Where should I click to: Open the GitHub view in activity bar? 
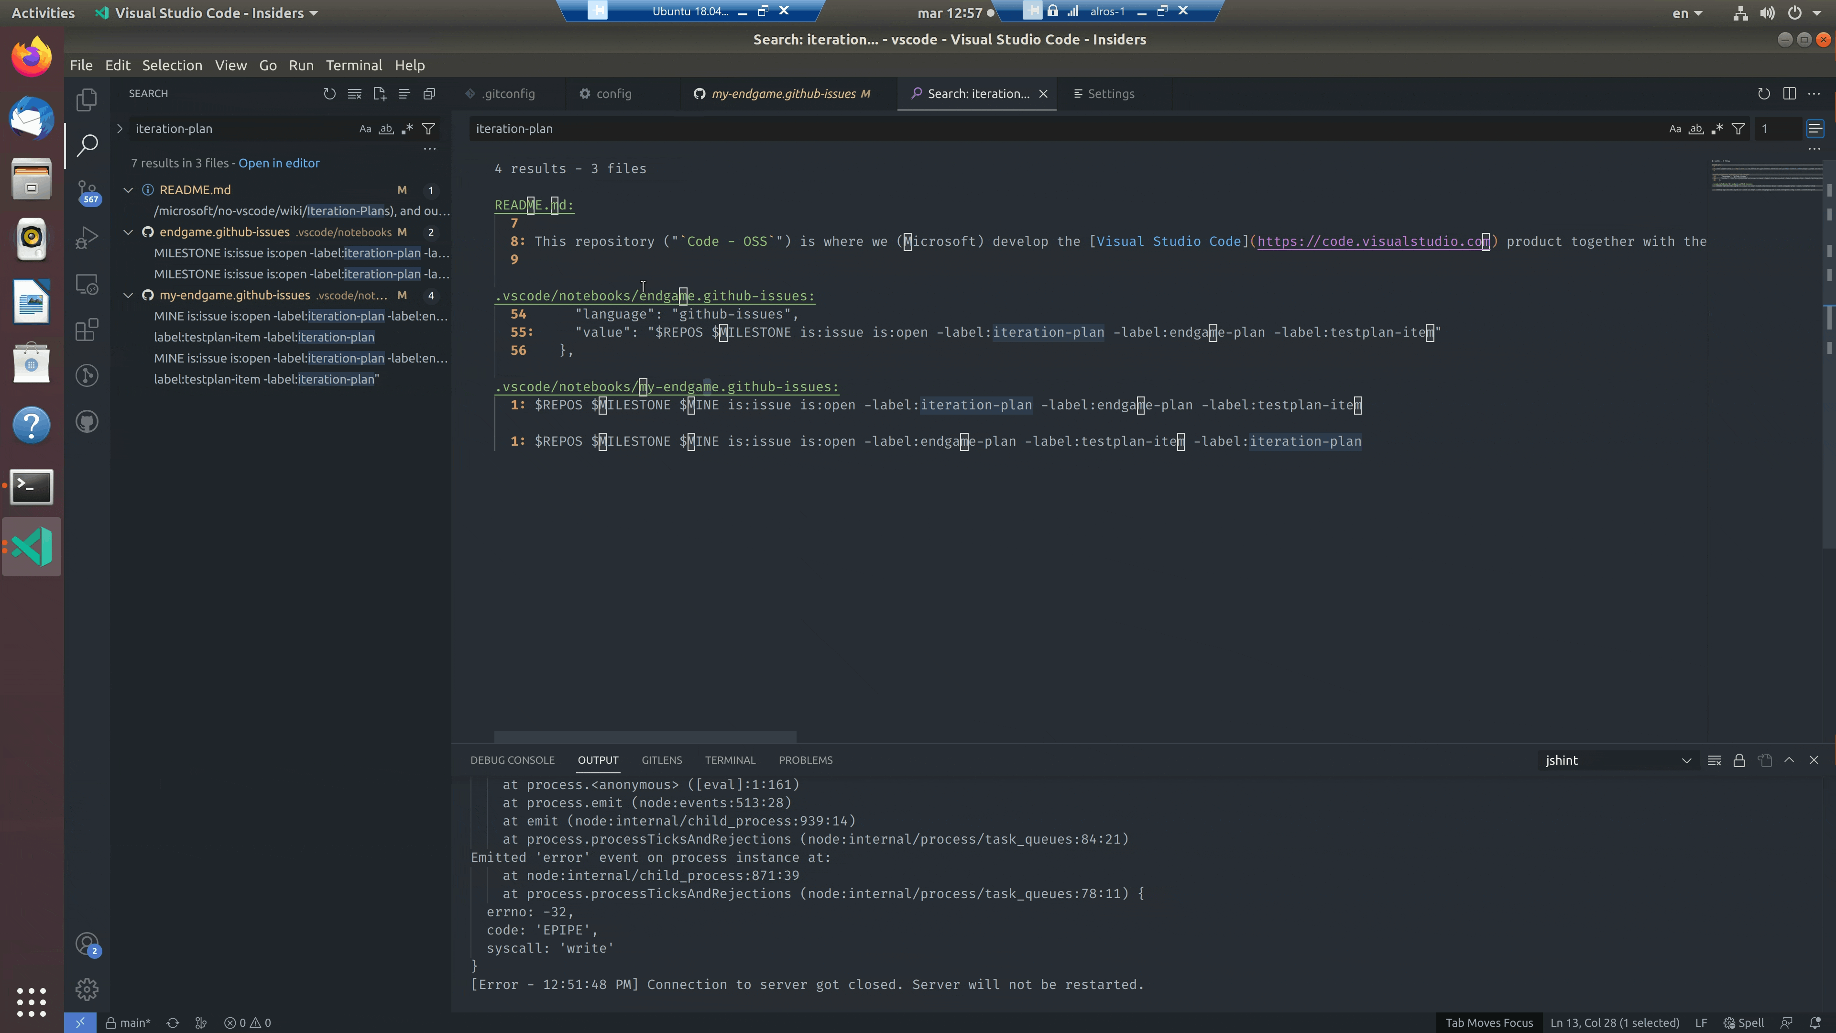87,422
